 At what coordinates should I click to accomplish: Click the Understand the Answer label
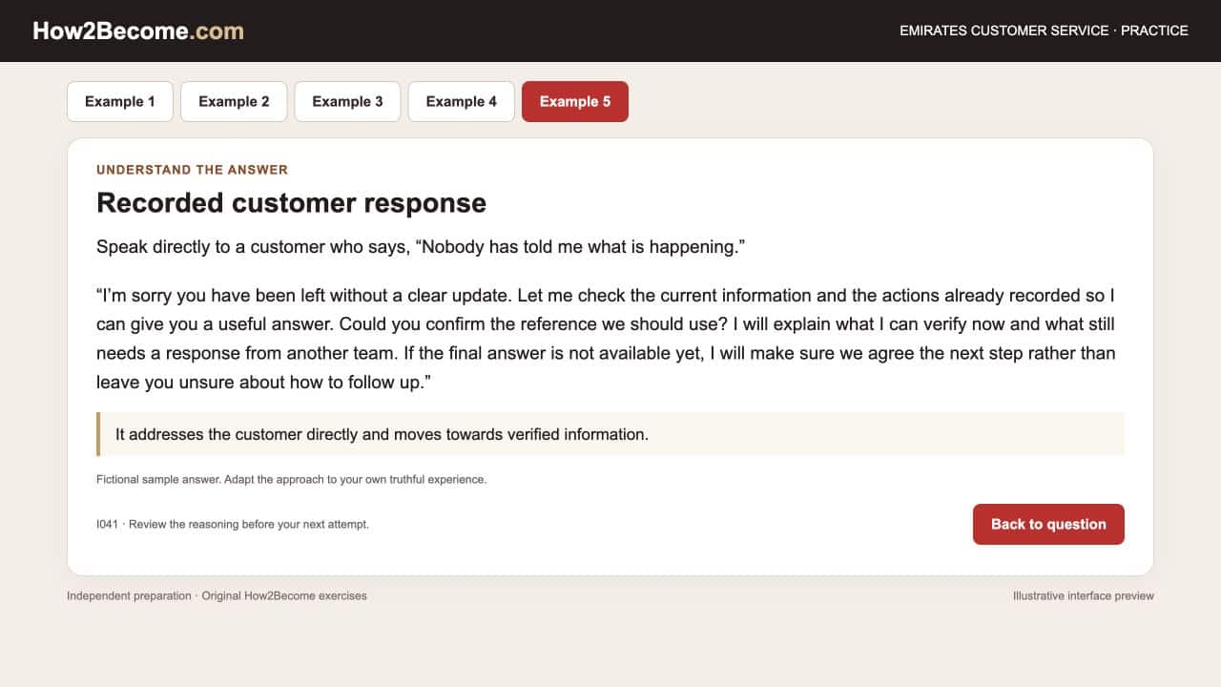tap(192, 170)
